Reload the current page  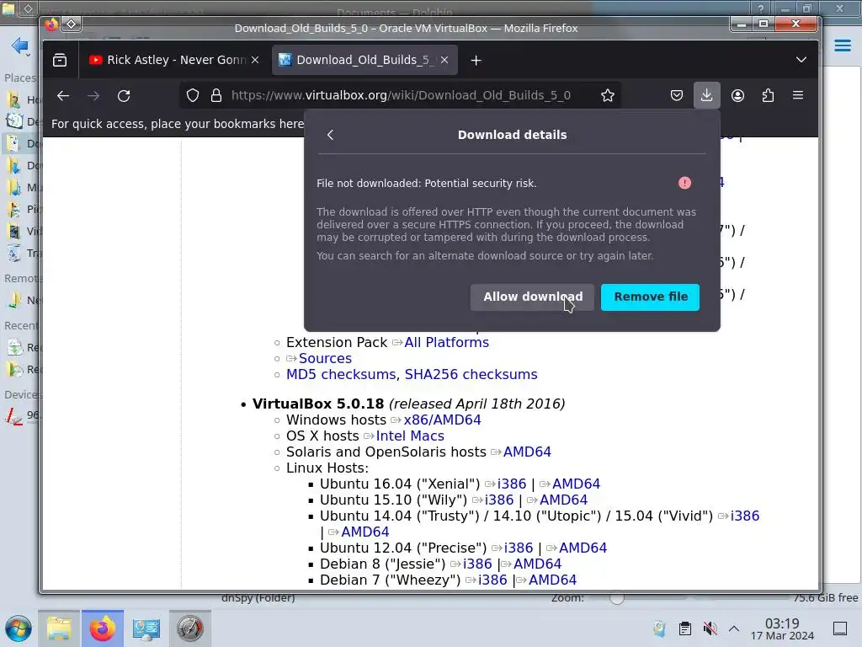tap(124, 96)
